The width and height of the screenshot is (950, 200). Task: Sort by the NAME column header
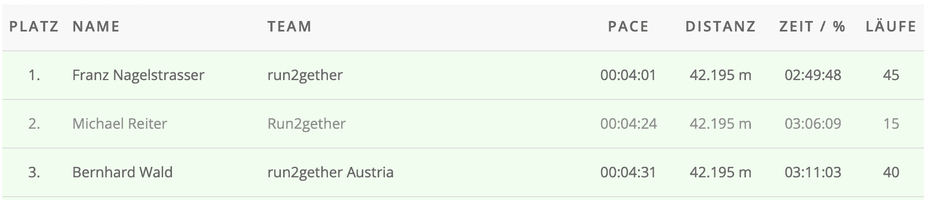96,27
